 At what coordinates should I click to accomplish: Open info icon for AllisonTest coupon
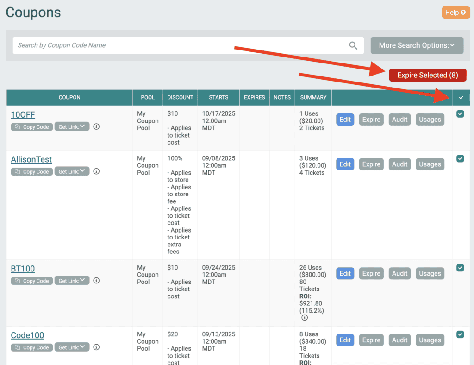96,171
